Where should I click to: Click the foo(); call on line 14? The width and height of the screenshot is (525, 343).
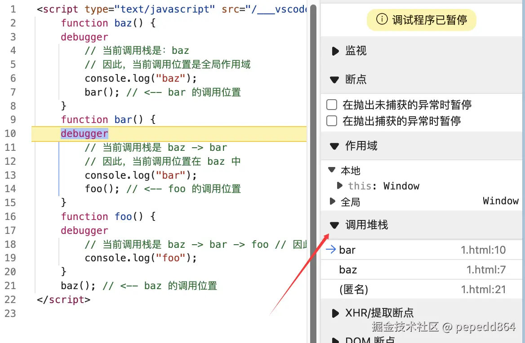pyautogui.click(x=102, y=189)
